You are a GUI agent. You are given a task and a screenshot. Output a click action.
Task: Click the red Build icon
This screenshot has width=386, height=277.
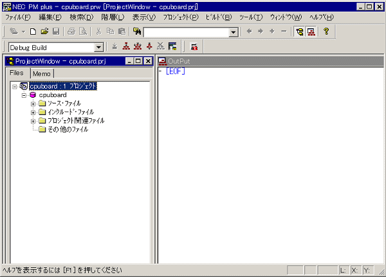coord(126,46)
